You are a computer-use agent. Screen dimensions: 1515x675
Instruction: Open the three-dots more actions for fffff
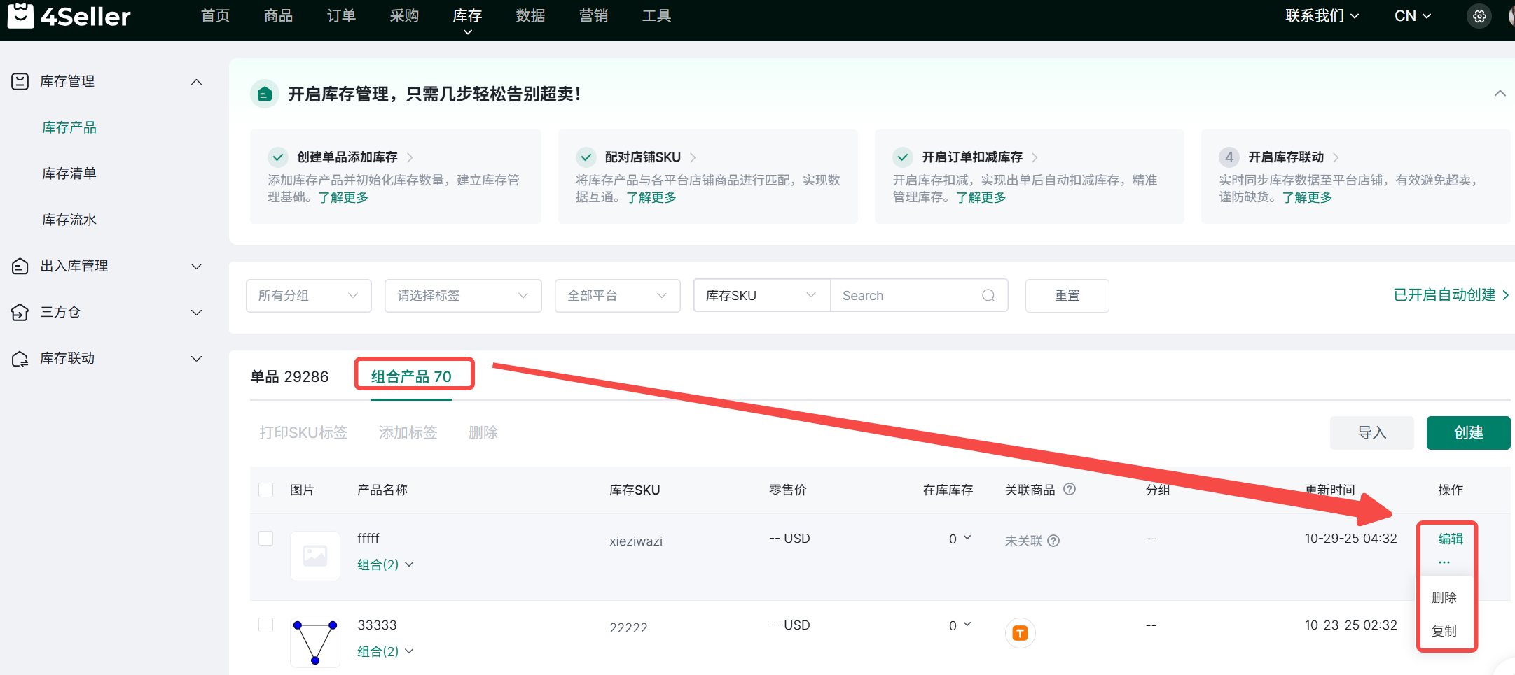[1444, 562]
